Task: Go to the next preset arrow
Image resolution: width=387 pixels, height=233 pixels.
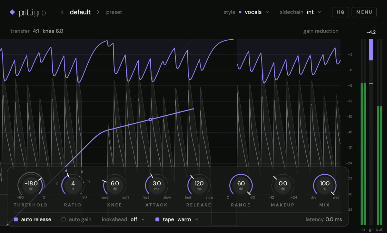Action: [98, 12]
